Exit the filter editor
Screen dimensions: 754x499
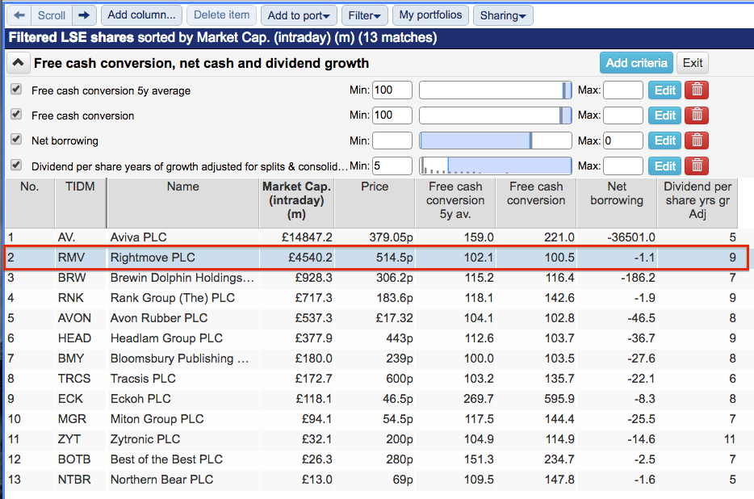click(693, 63)
